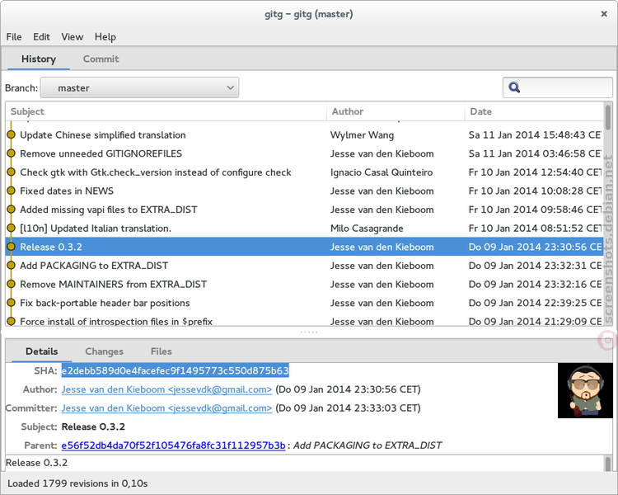This screenshot has height=495, width=618.
Task: Select 'Check gtk with Gtk.check_version' commit
Action: 304,172
